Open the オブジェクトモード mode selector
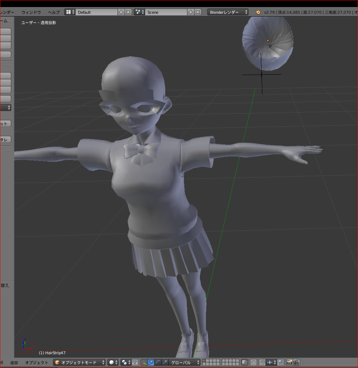Image resolution: width=358 pixels, height=368 pixels. [79, 363]
